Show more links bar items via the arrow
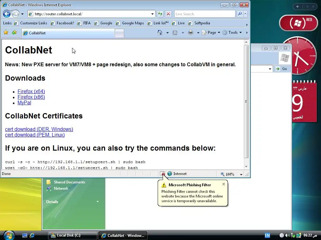 247,25
